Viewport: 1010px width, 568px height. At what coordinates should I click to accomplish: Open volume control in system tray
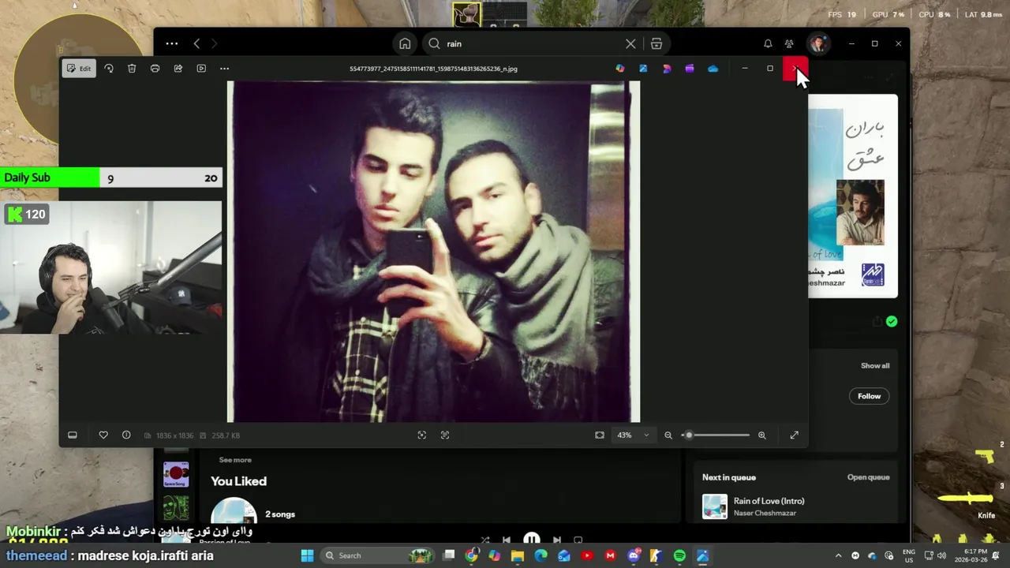tap(941, 555)
